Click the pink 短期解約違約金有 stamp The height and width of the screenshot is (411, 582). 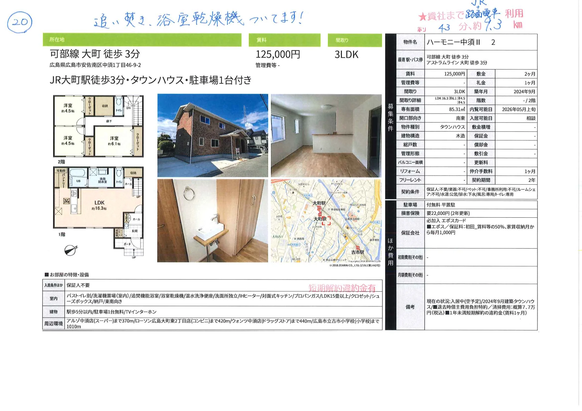point(342,288)
